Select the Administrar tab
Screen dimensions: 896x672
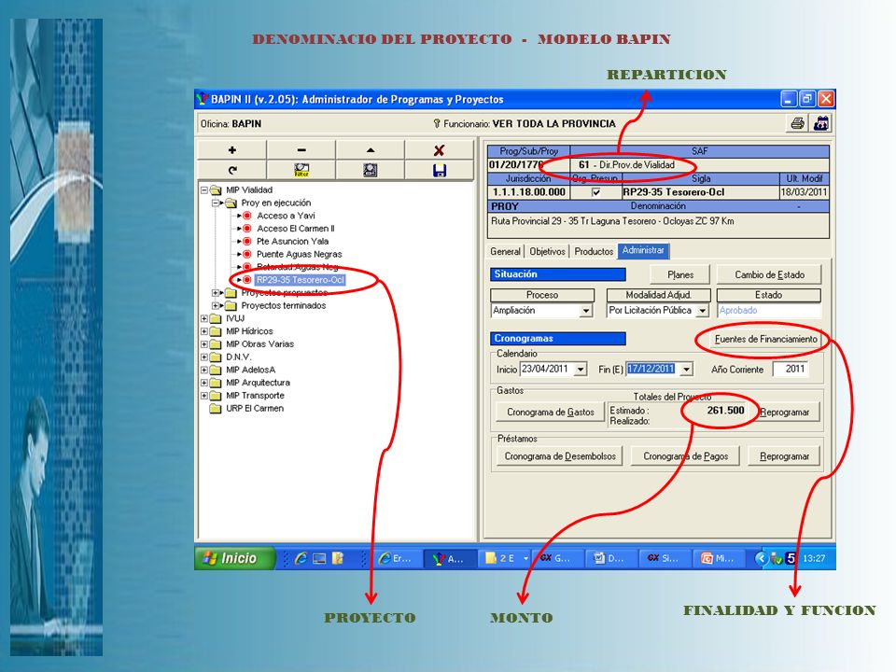[643, 251]
